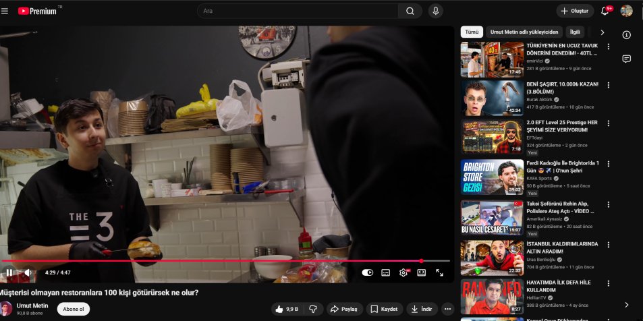This screenshot has width=643, height=321.
Task: Open info panel icon on right edge
Action: click(626, 35)
